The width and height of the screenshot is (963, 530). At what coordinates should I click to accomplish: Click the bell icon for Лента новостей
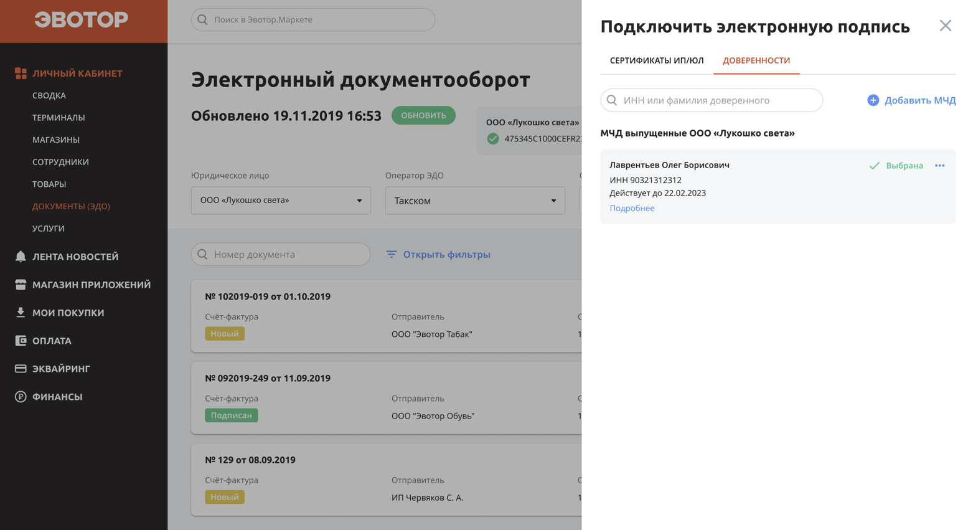pyautogui.click(x=21, y=257)
